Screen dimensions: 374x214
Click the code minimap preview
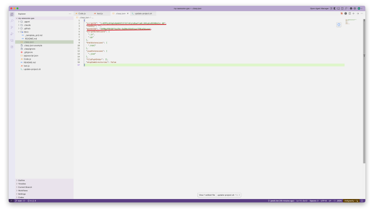[x=351, y=21]
